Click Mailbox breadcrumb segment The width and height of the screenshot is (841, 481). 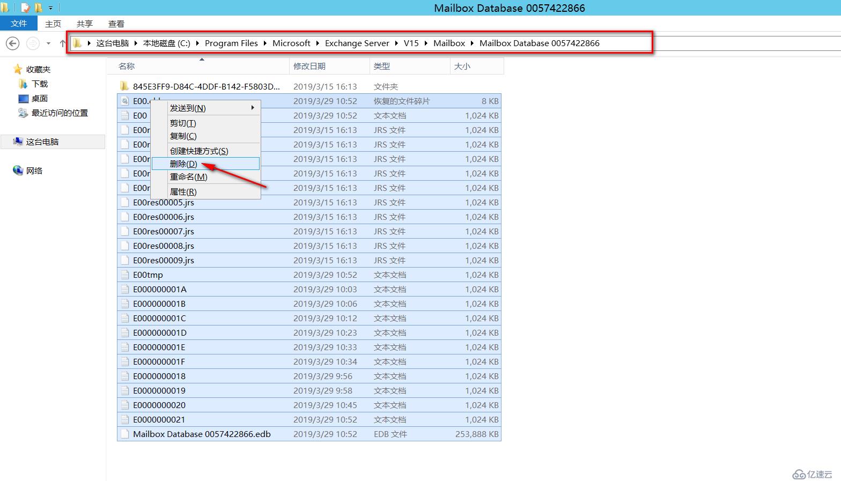point(449,43)
